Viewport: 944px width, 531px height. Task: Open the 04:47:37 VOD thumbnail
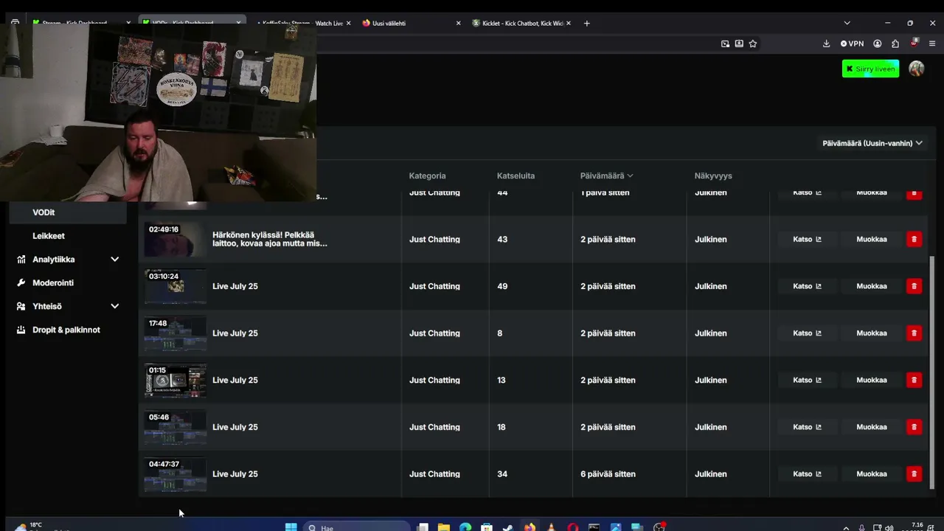tap(176, 474)
